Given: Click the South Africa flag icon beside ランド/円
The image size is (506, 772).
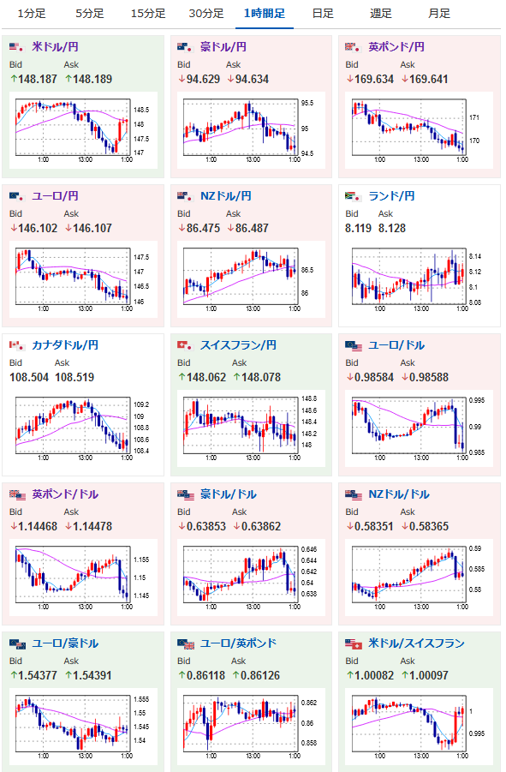Looking at the screenshot, I should (353, 196).
